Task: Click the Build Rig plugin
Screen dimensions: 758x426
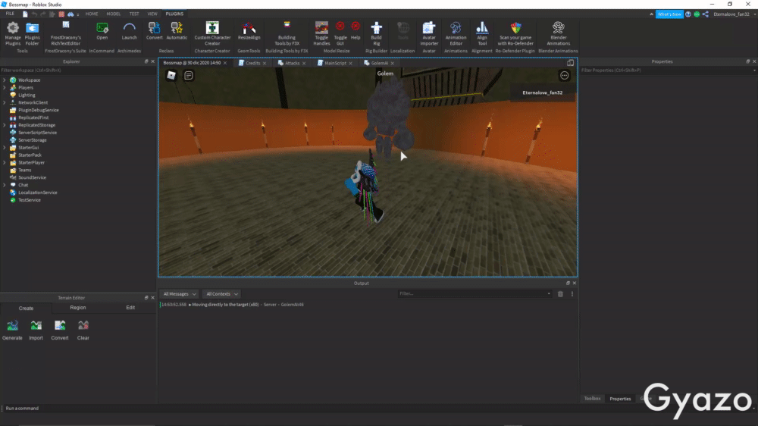Action: click(x=376, y=33)
